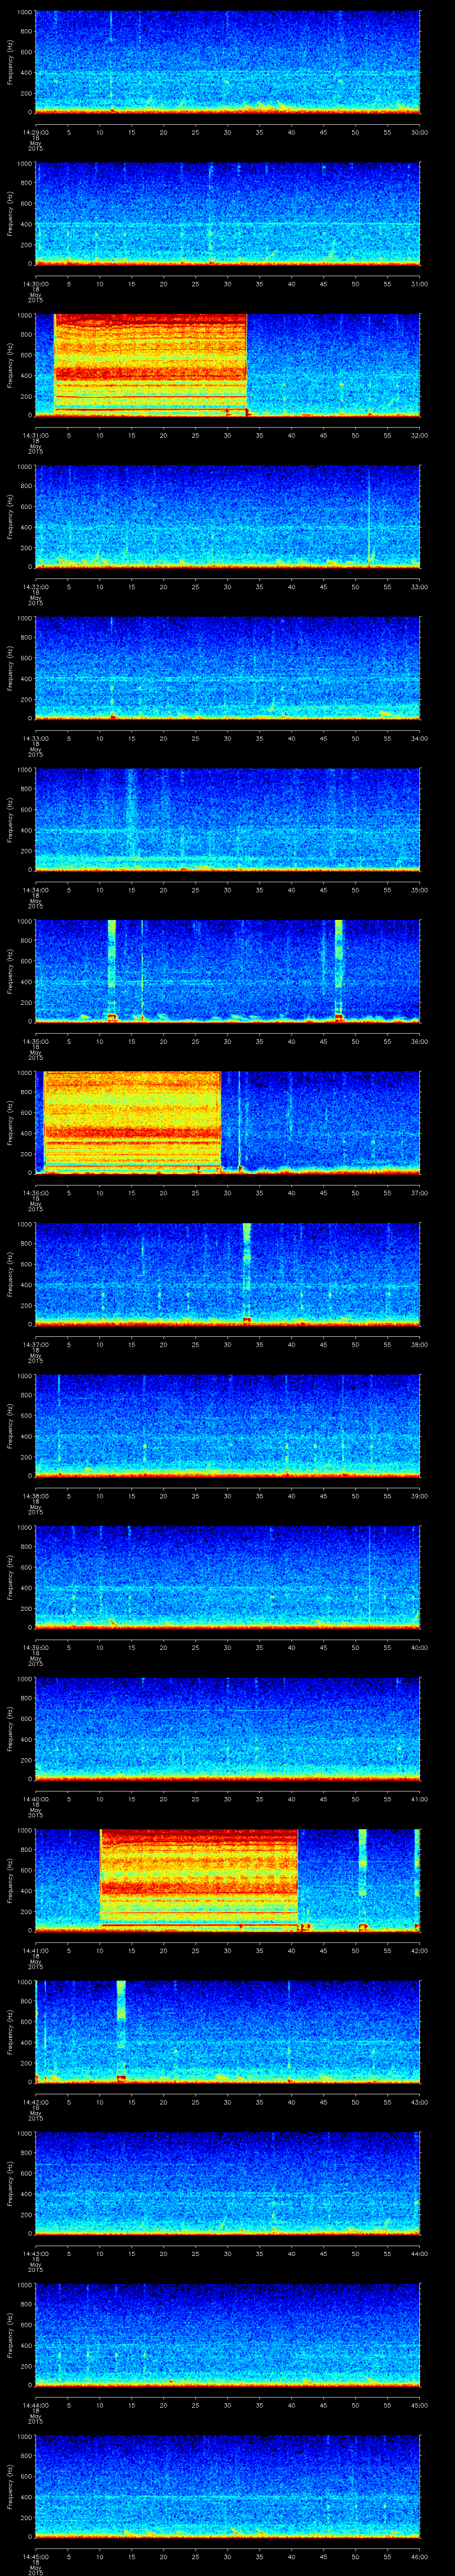Select the spectrogram panel starting at 14:38:00
Image resolution: width=455 pixels, height=2576 pixels.
point(228,1426)
